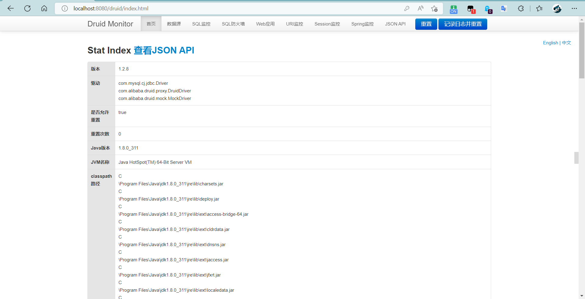Click the charsets.jar classpath entry
The width and height of the screenshot is (585, 299).
click(x=171, y=184)
